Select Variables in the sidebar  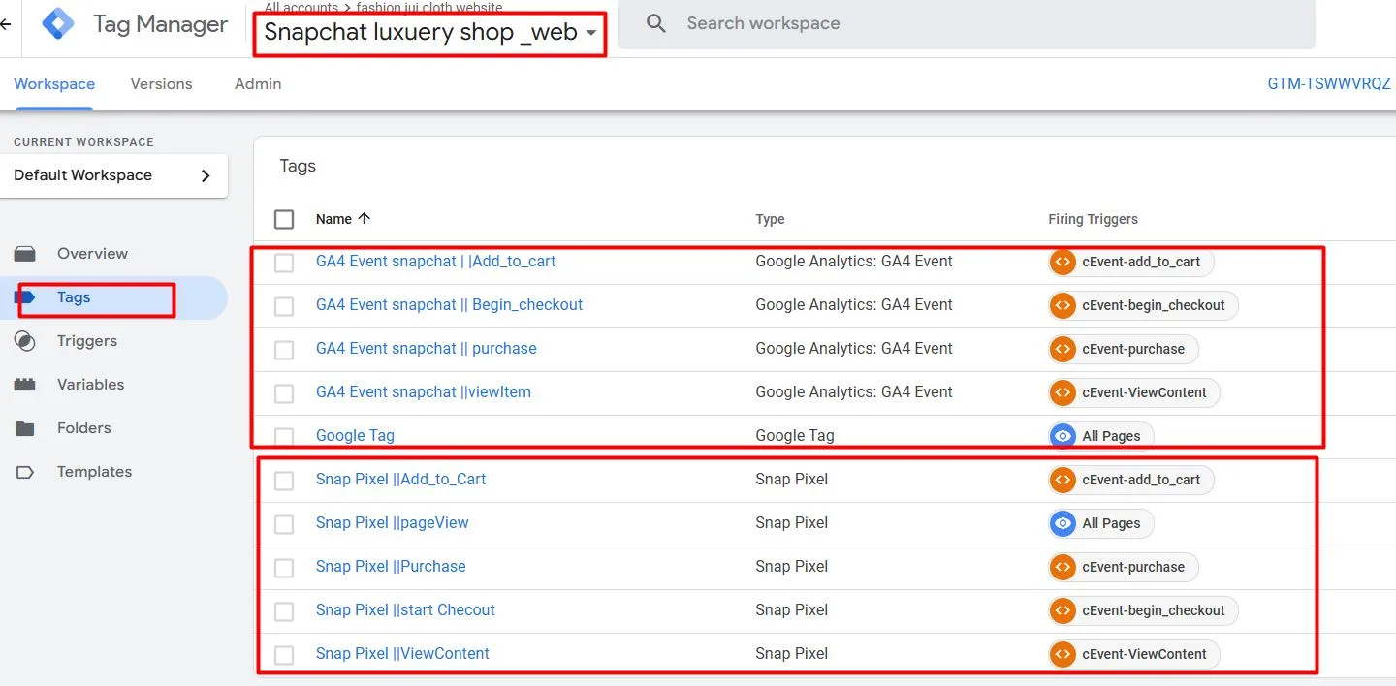[x=91, y=385]
